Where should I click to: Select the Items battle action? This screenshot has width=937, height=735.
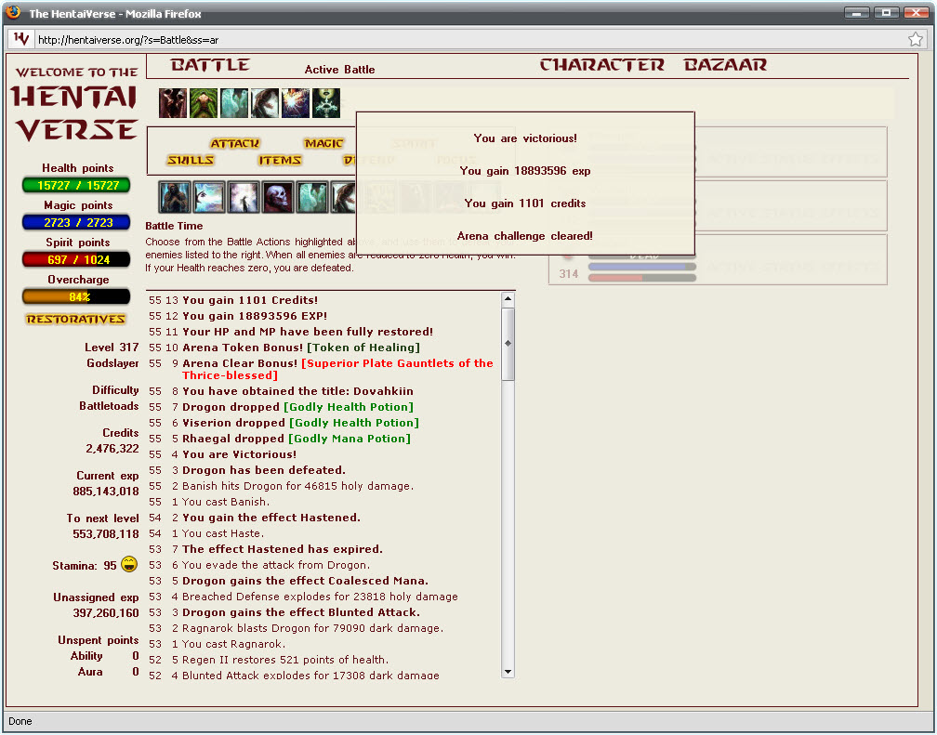point(280,160)
